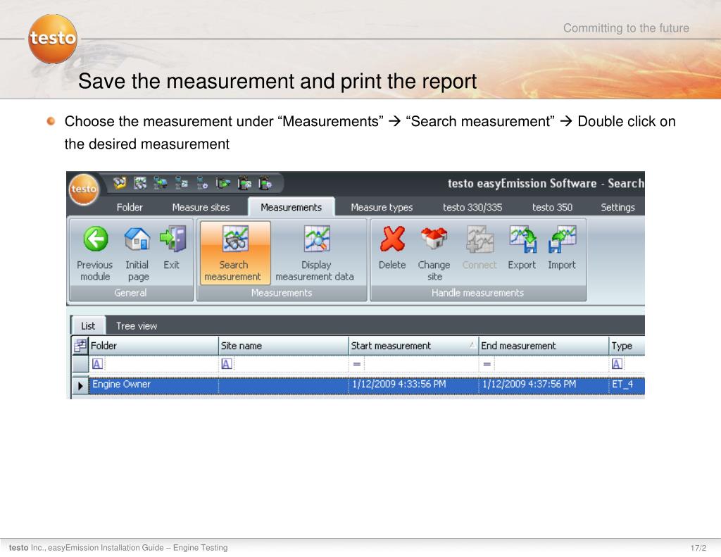Click the row selector arrow for Engine Owner
721x557 pixels.
click(80, 385)
